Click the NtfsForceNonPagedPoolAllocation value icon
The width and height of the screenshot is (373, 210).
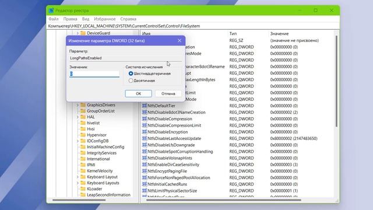(x=145, y=177)
